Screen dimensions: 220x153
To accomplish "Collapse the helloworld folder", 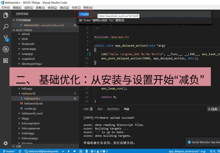I will click(x=19, y=94).
